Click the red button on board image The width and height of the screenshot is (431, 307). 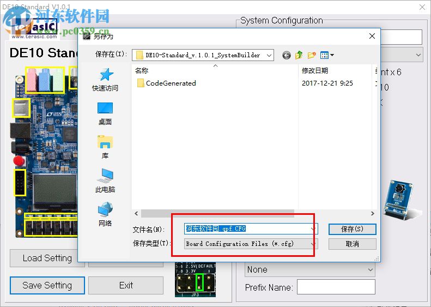click(19, 161)
